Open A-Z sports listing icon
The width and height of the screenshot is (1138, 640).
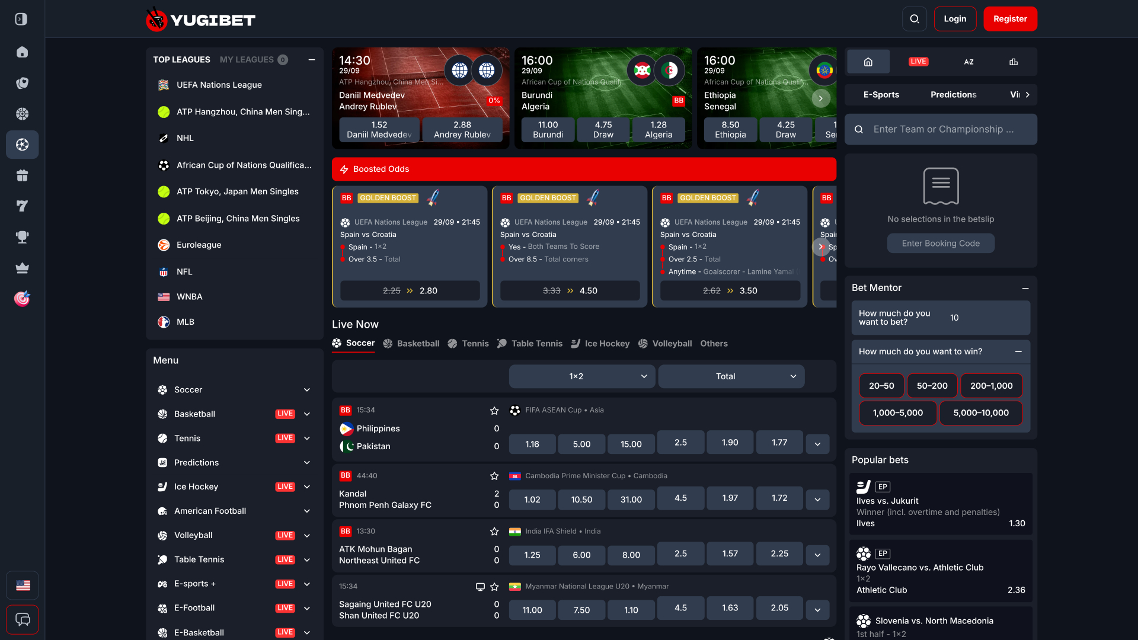[968, 62]
